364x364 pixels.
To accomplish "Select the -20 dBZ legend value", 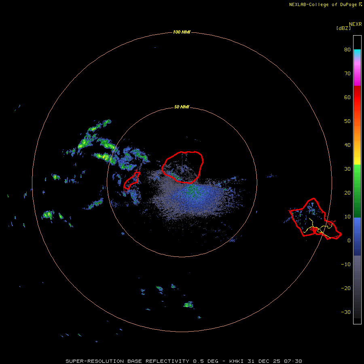I will (346, 288).
